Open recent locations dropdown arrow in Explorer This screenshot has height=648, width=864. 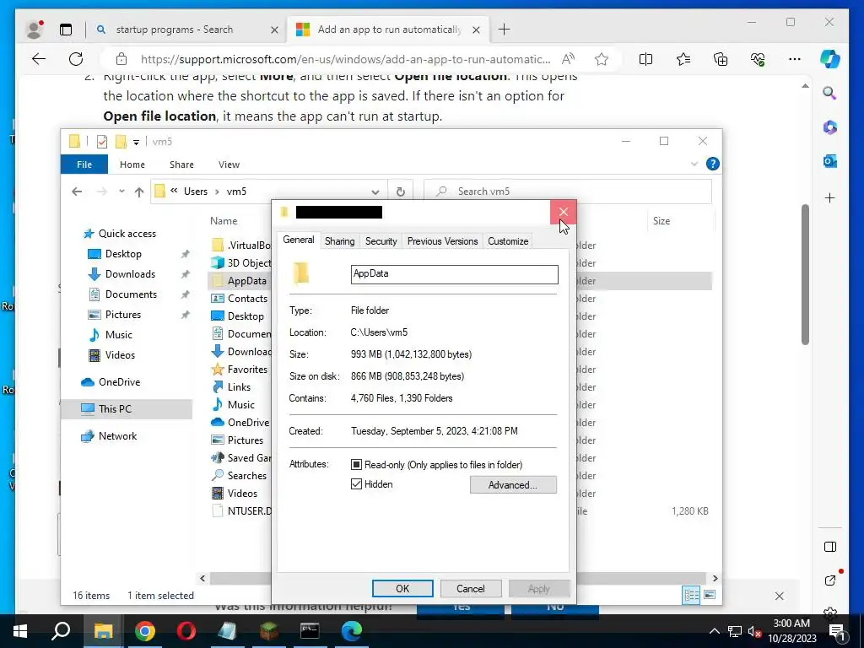pyautogui.click(x=121, y=192)
